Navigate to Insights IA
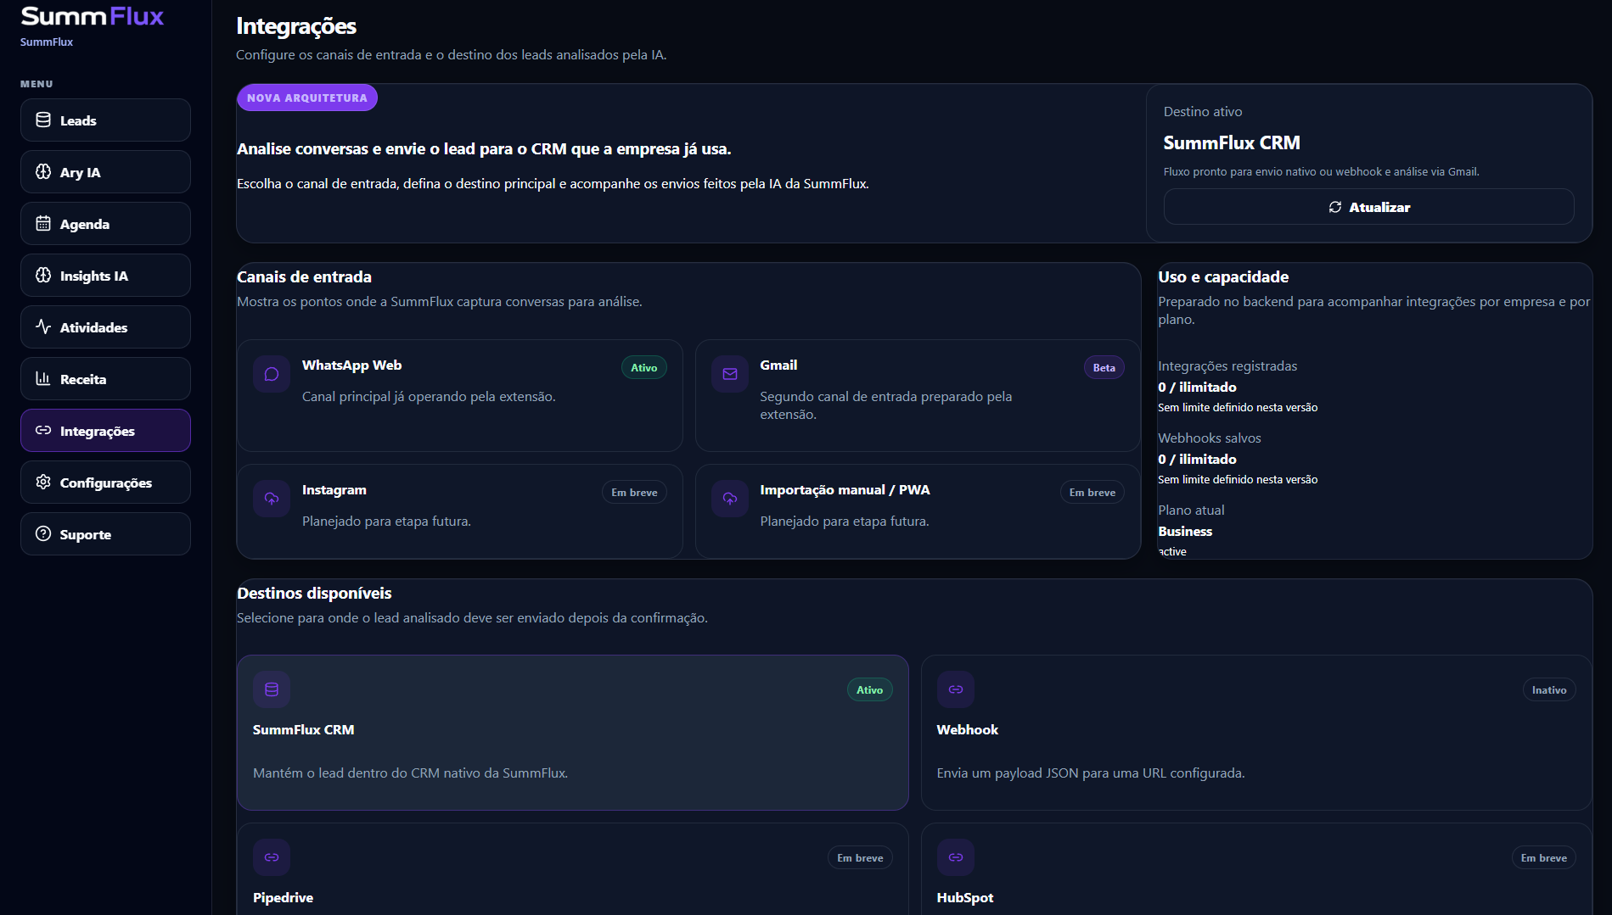This screenshot has height=915, width=1612. point(105,276)
